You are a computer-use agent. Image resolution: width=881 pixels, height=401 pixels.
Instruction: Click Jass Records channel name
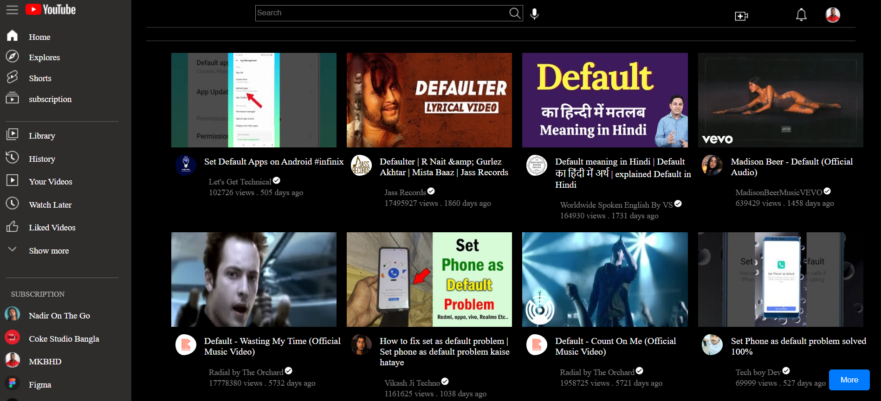coord(405,192)
